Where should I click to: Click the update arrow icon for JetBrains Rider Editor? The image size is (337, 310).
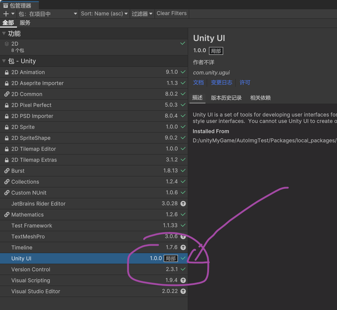point(183,204)
